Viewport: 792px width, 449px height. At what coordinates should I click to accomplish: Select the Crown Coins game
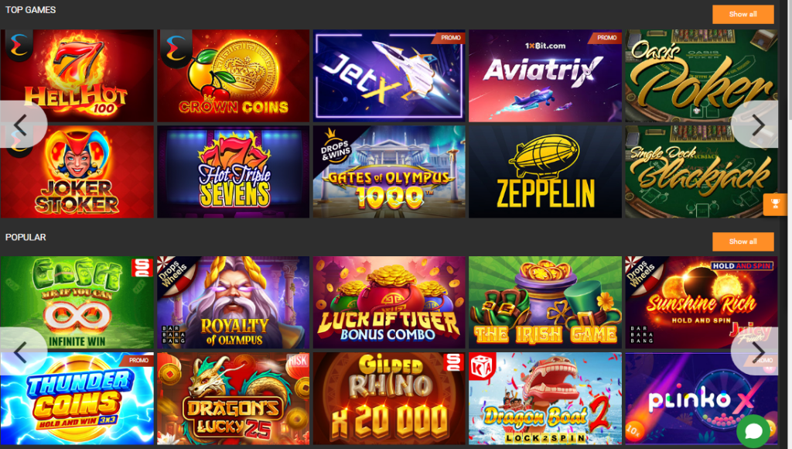(x=233, y=75)
